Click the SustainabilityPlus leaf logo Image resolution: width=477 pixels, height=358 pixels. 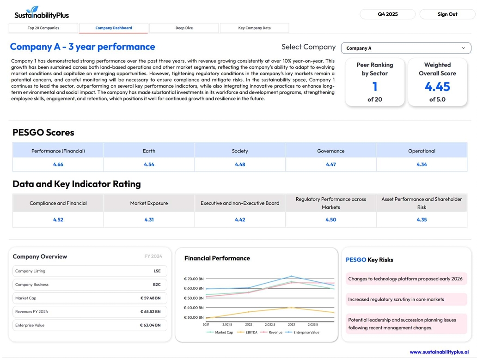click(32, 10)
